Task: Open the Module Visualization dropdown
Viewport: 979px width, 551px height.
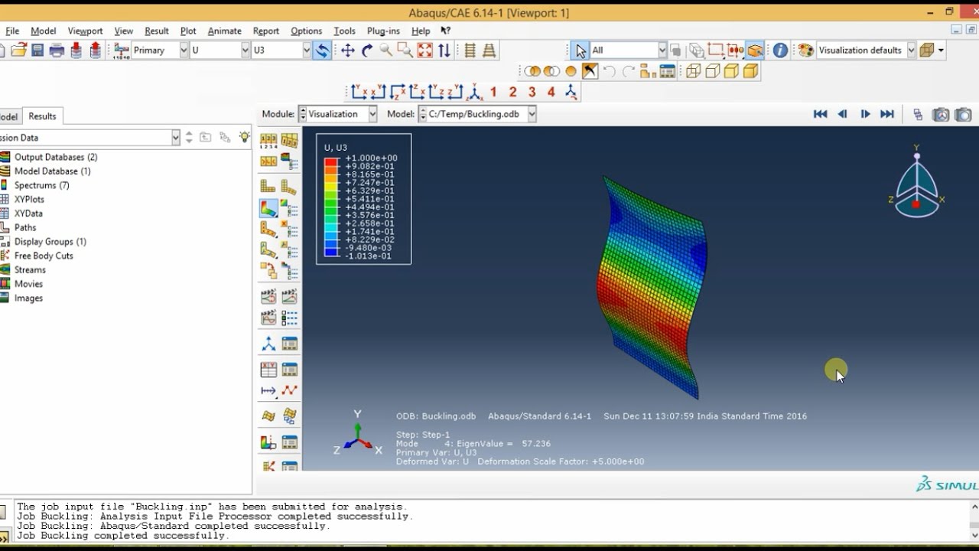Action: 337,114
